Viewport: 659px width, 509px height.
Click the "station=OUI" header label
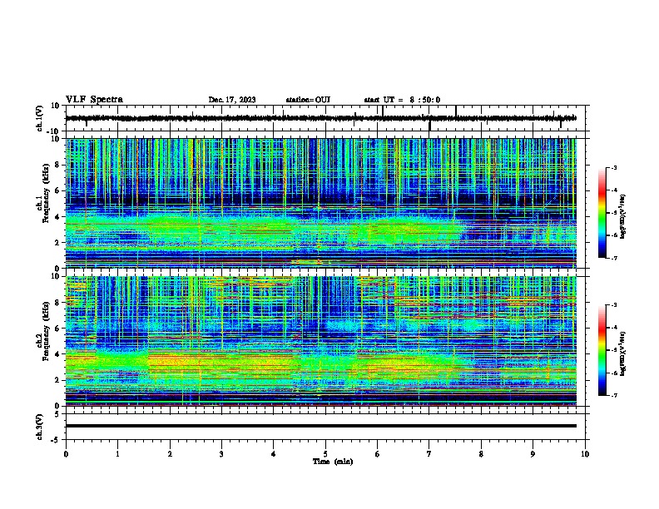click(x=308, y=100)
